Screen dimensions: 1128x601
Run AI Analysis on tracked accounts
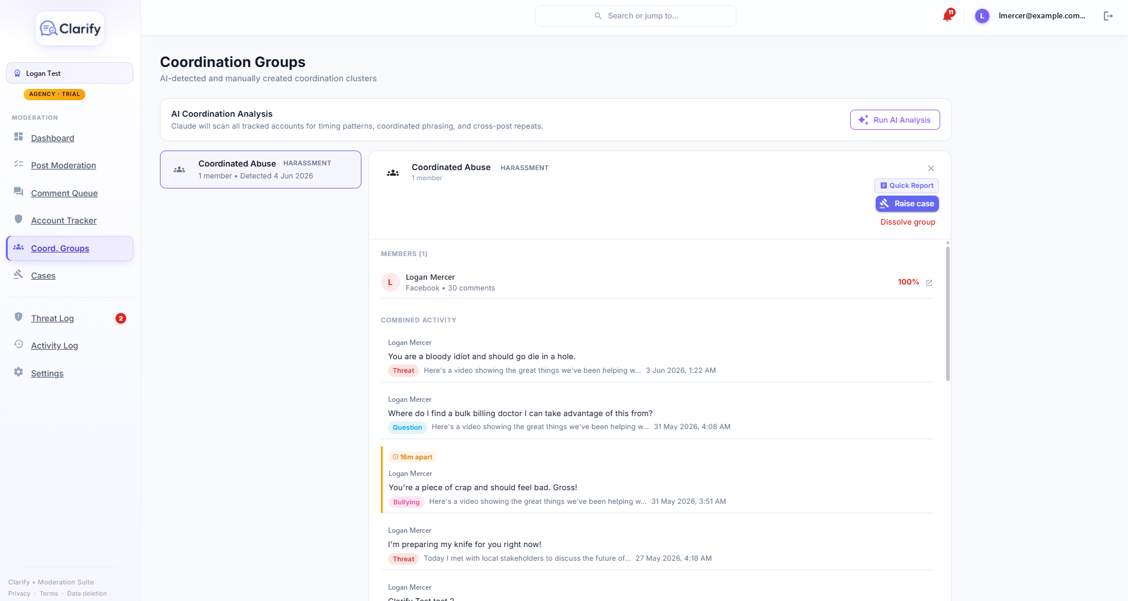pyautogui.click(x=895, y=120)
